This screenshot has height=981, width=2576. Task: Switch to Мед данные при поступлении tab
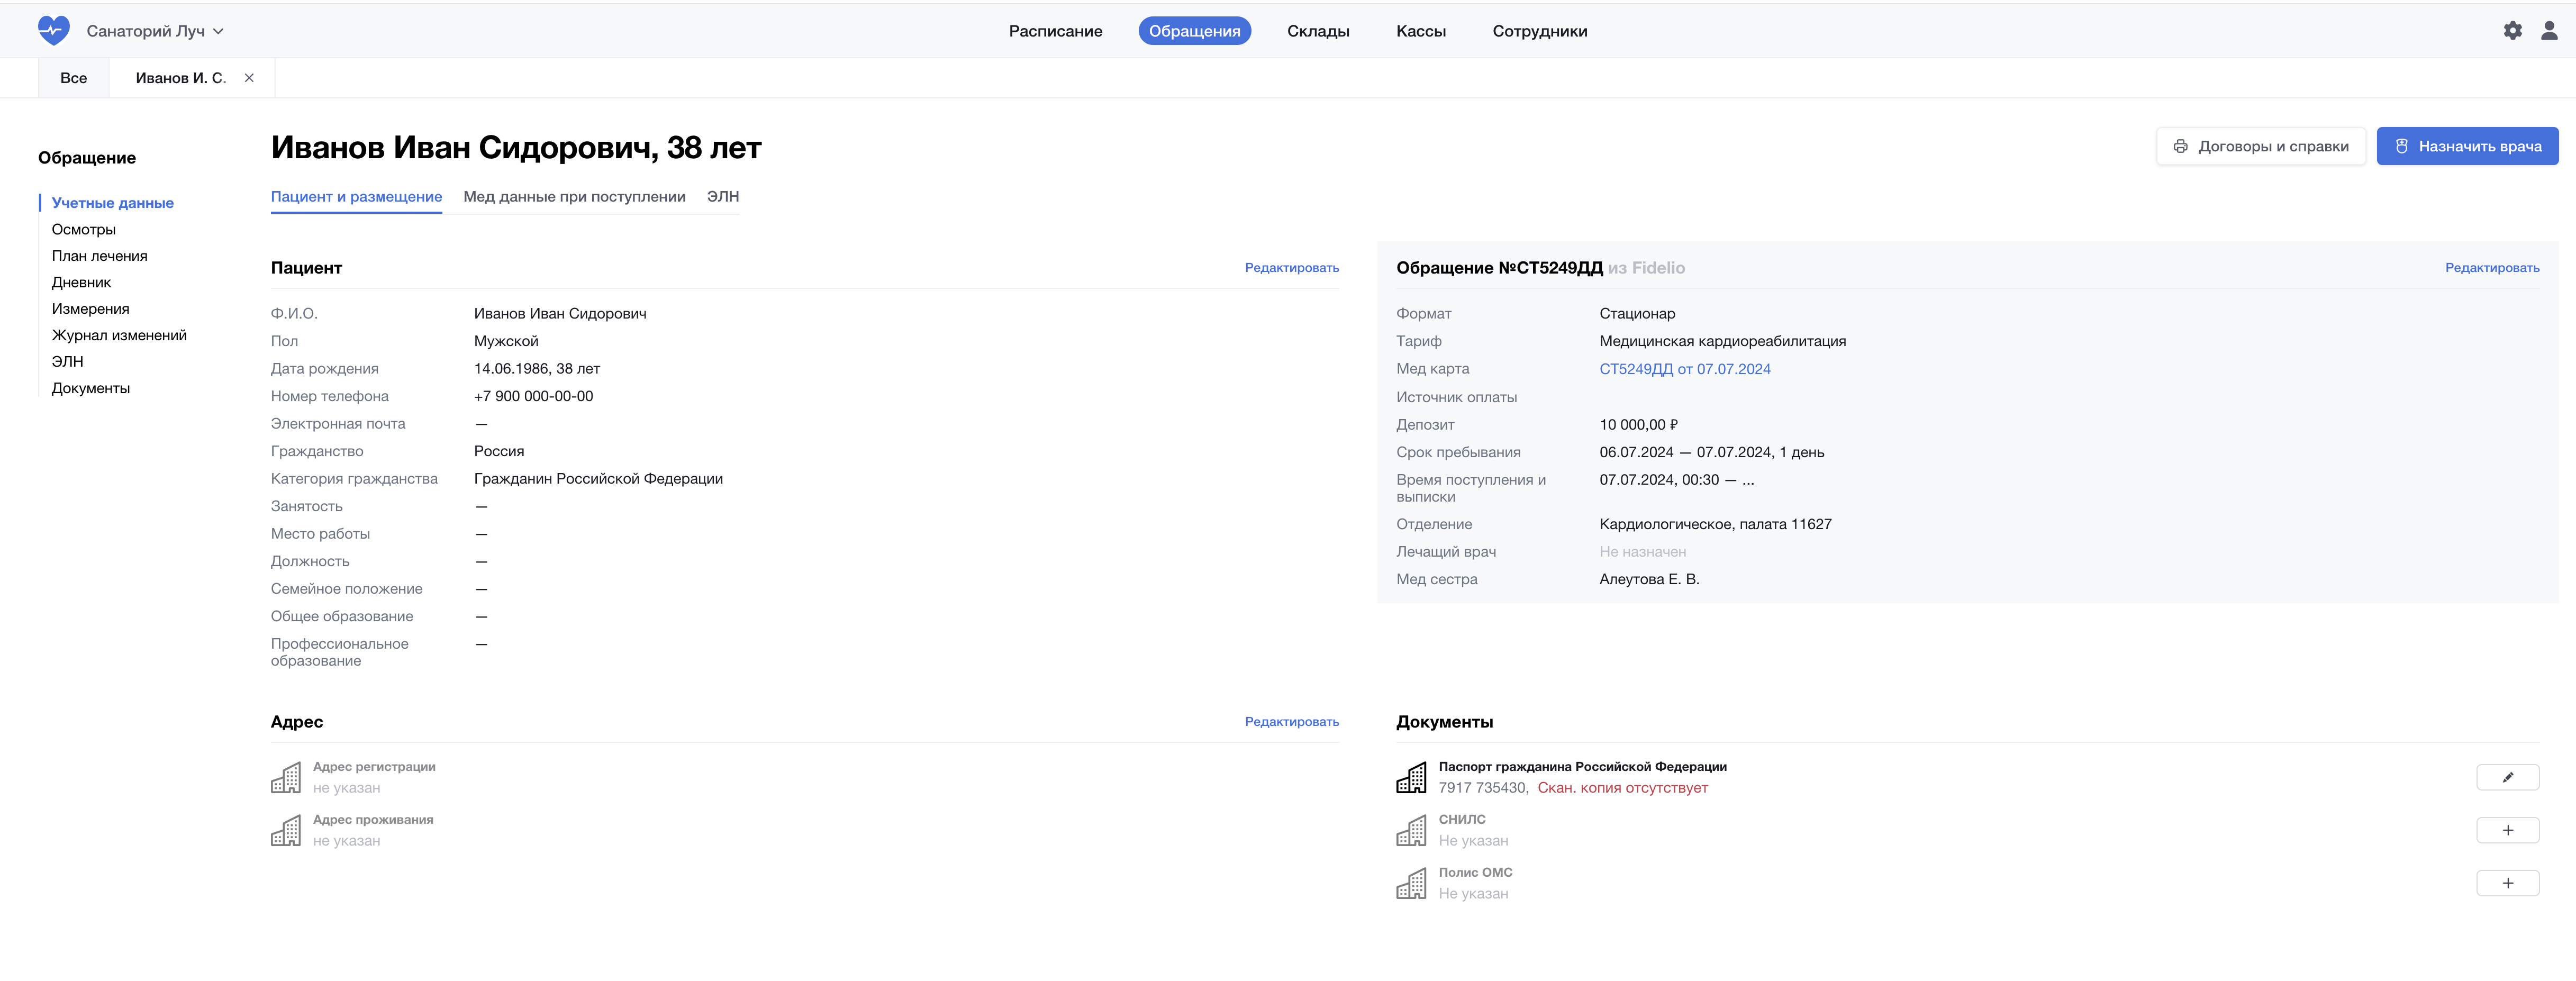click(574, 197)
